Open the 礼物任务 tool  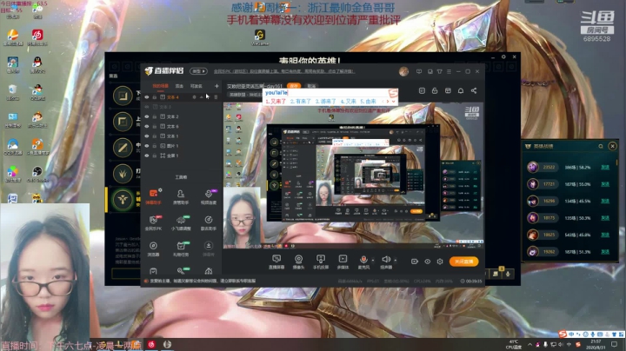181,248
